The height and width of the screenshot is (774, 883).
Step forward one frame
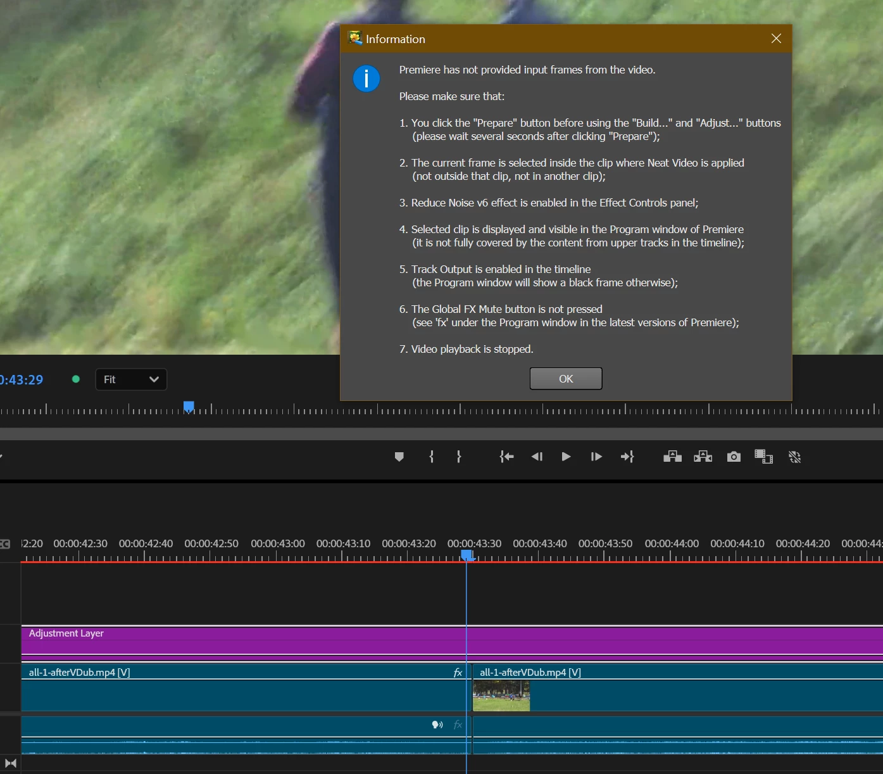click(596, 457)
